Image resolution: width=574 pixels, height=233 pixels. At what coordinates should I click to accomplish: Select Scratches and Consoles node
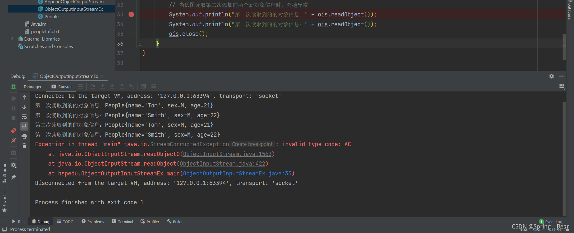(45, 46)
